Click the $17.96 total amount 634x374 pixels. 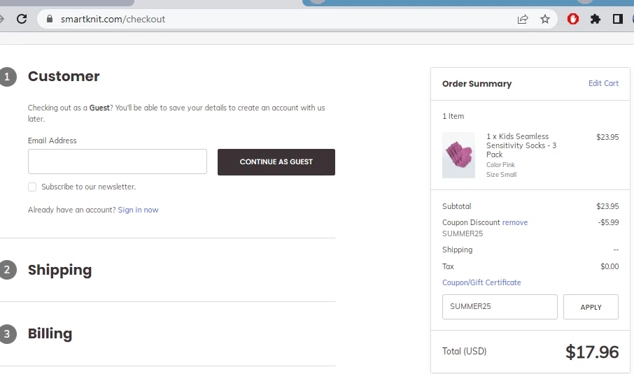pyautogui.click(x=592, y=352)
